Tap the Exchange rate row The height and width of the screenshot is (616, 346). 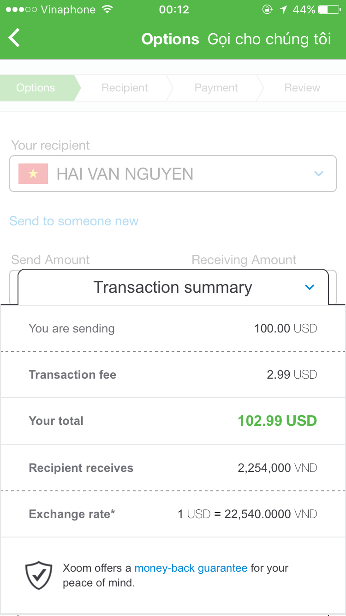[x=173, y=514]
